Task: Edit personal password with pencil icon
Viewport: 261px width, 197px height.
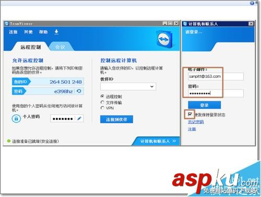Action: [x=79, y=119]
